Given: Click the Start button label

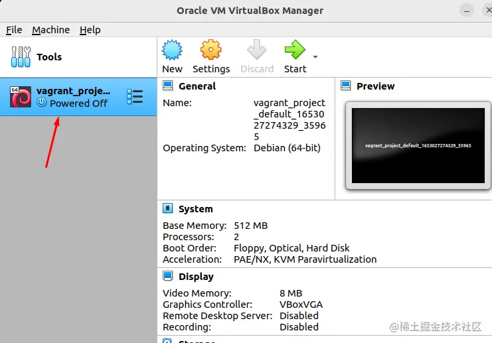Looking at the screenshot, I should click(295, 69).
